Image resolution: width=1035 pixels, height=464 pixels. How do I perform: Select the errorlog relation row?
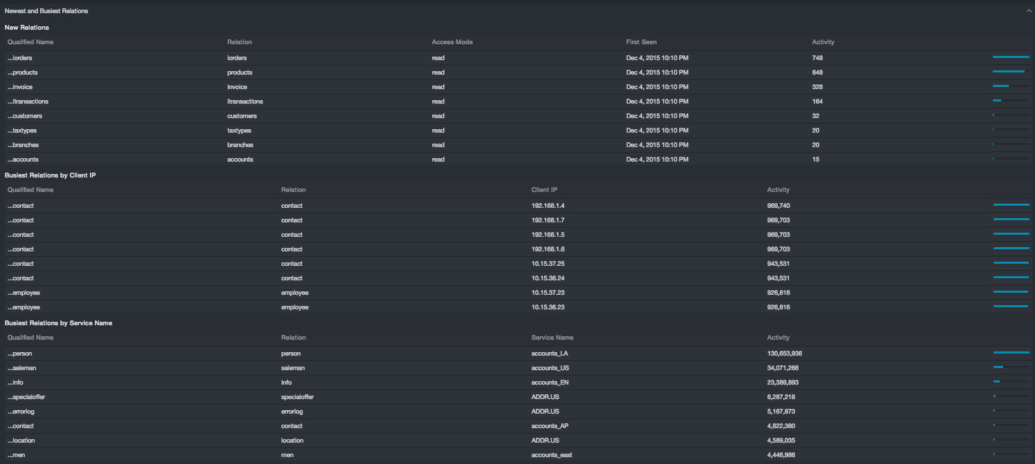(x=292, y=412)
